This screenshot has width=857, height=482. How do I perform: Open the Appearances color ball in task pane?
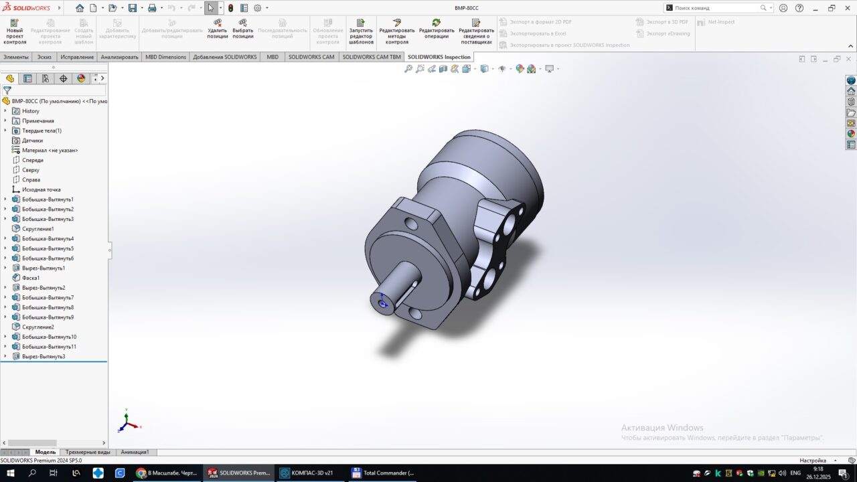click(x=851, y=134)
